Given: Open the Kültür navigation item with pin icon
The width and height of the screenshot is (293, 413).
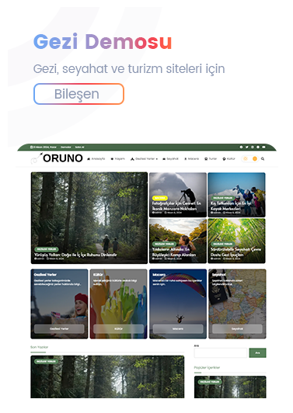Looking at the screenshot, I should (x=229, y=159).
